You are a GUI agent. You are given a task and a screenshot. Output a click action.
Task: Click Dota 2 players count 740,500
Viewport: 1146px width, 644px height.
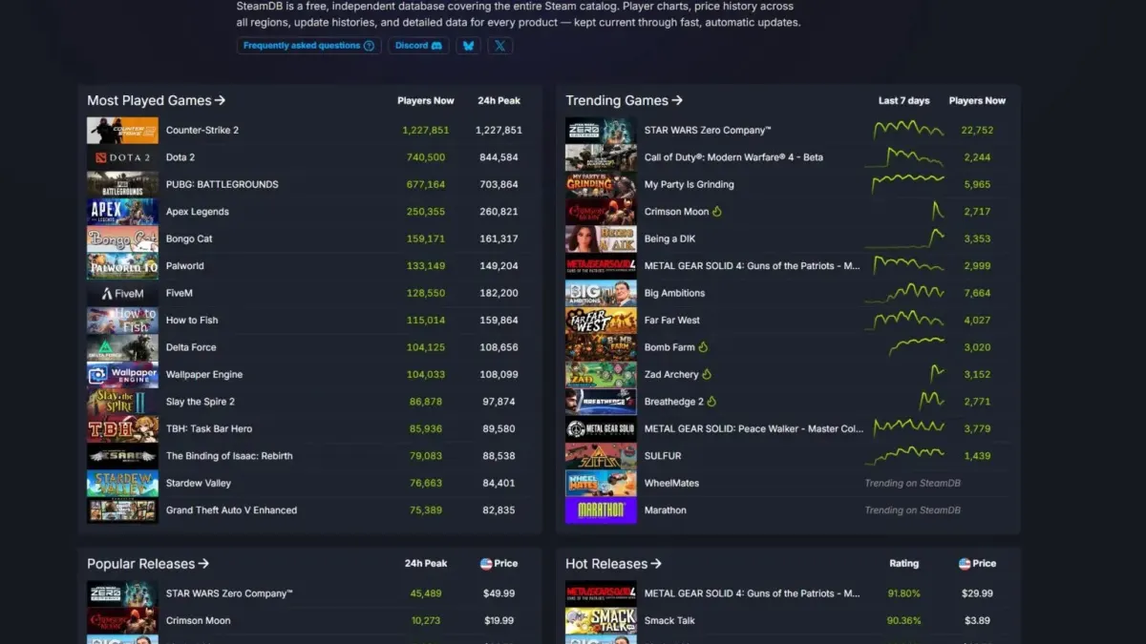click(426, 157)
